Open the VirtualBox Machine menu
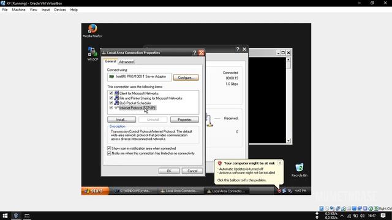Screen dimensions: 392x220 [x=19, y=10]
